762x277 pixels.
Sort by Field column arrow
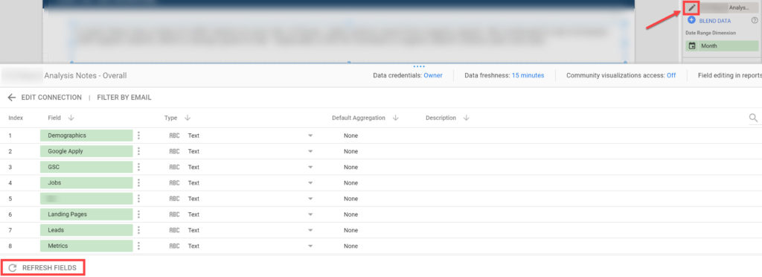coord(71,118)
